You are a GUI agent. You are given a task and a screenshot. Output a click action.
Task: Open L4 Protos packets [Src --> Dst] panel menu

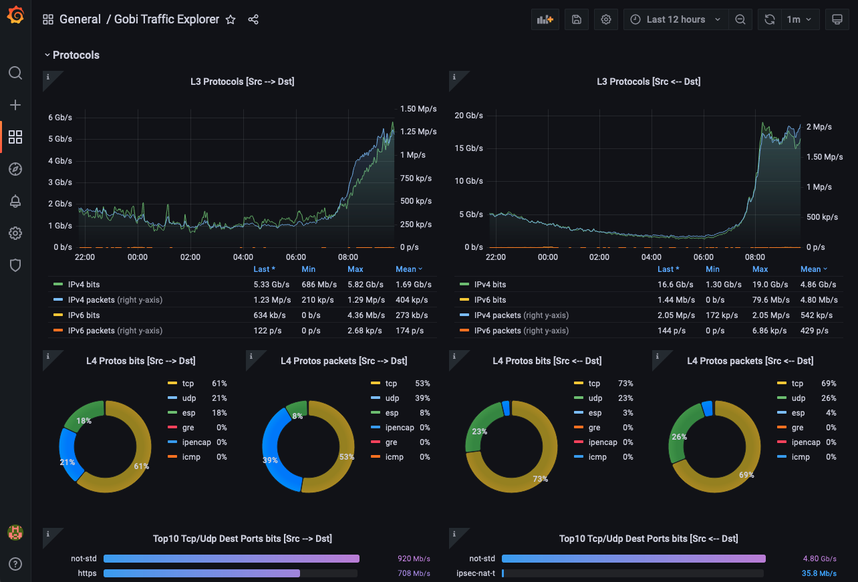[344, 361]
